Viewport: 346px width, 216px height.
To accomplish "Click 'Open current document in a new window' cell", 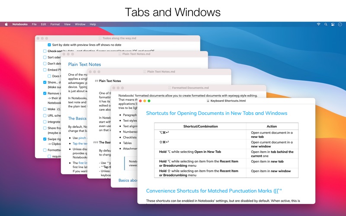I will click(x=272, y=144).
